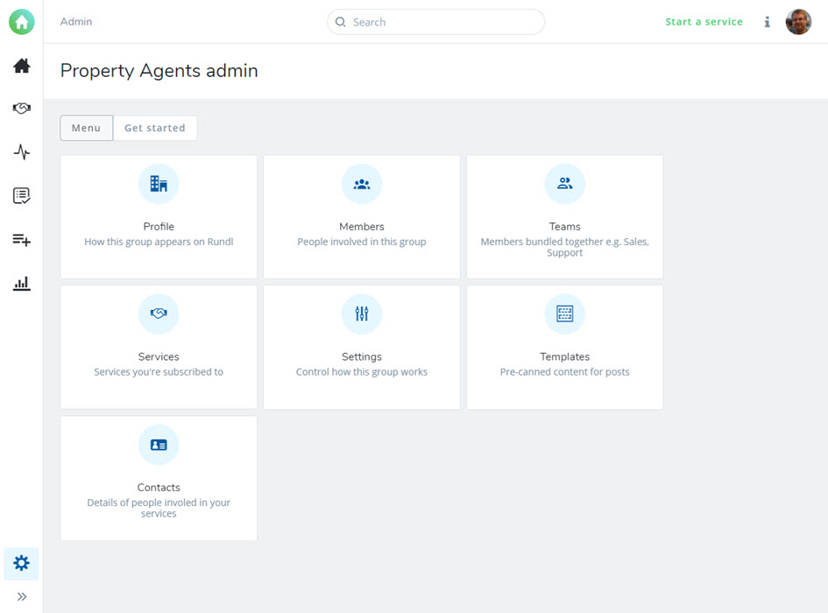Screen dimensions: 828x613
Task: Open the Templates card
Action: coord(565,347)
